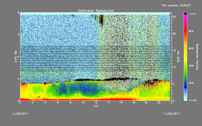Click the 10 kft tick on right axis
Screen dimensions: 202x126
(174, 67)
